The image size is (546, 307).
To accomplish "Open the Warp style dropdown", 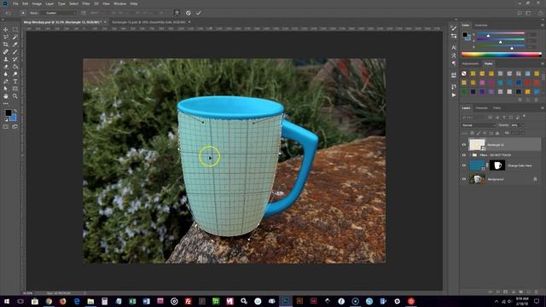I will click(59, 13).
